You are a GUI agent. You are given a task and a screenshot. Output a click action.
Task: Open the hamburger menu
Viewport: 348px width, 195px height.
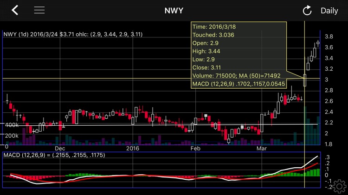pos(39,10)
